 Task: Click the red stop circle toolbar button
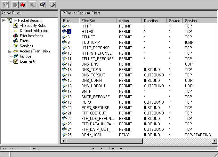click(x=22, y=4)
